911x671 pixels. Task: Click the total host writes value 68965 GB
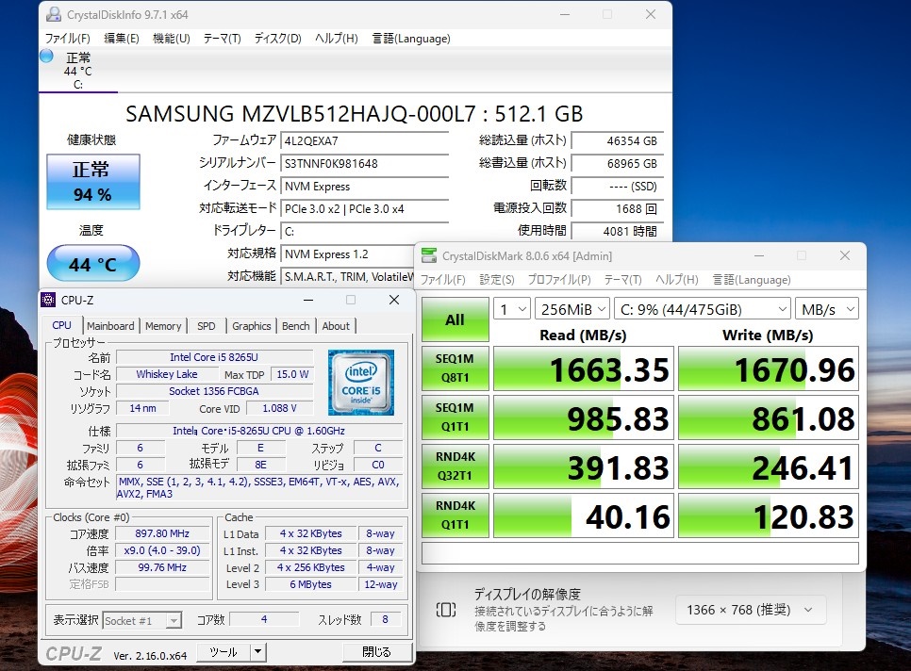[x=617, y=164]
